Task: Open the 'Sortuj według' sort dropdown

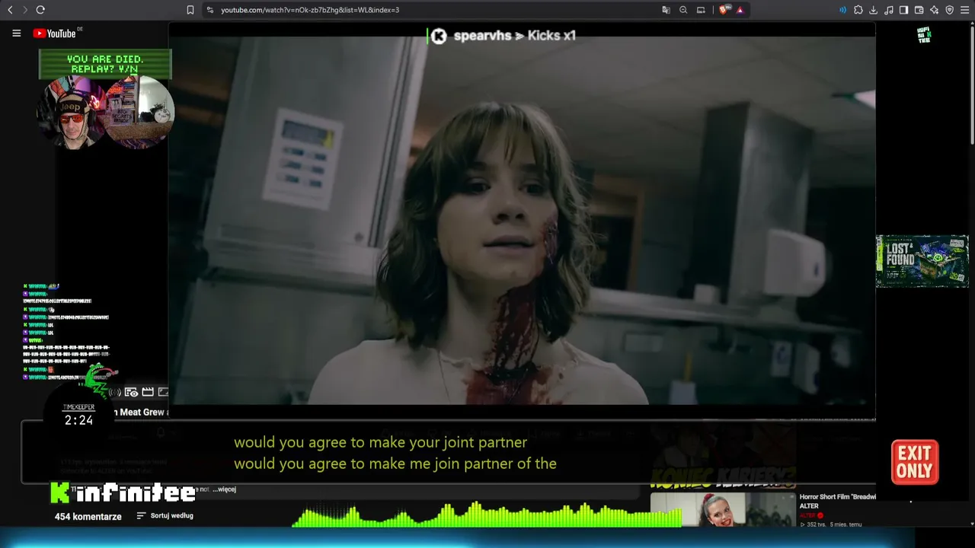Action: 165,516
